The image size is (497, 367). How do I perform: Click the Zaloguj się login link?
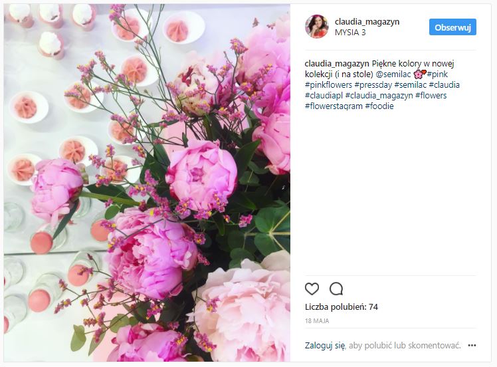click(x=325, y=346)
